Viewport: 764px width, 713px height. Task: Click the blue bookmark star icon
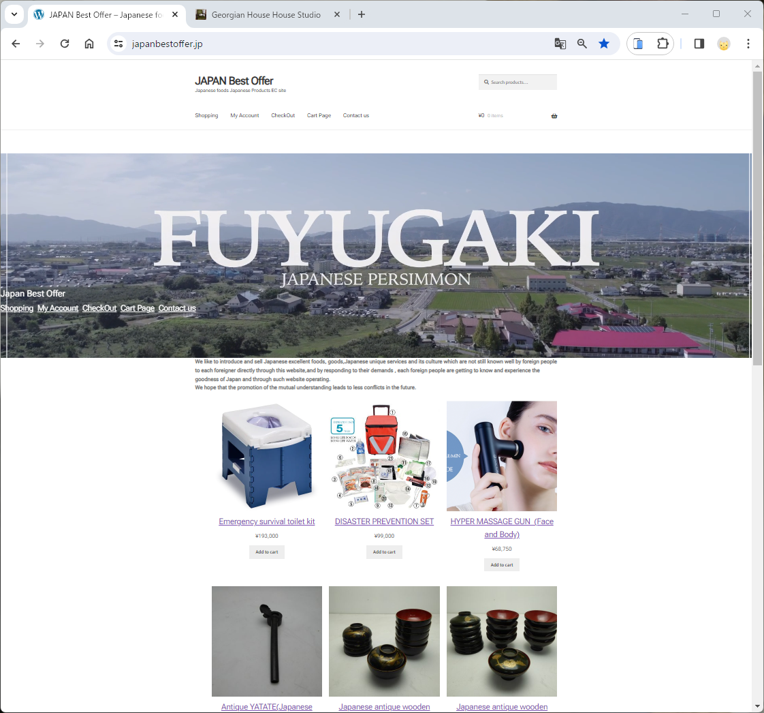point(604,44)
